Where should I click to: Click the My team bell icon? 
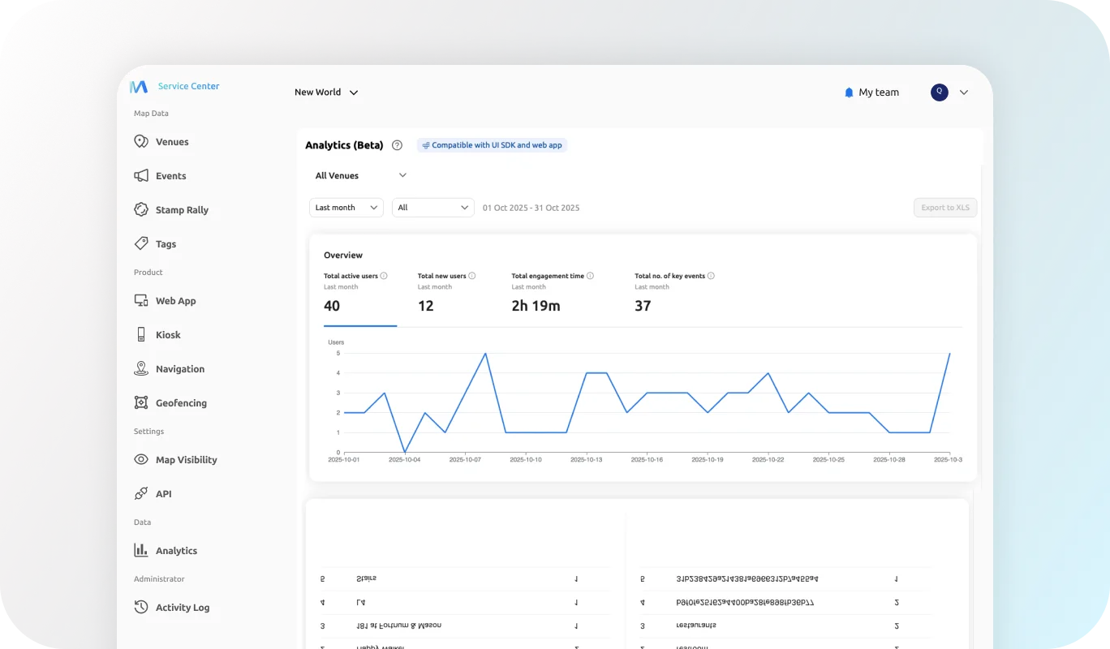tap(850, 92)
